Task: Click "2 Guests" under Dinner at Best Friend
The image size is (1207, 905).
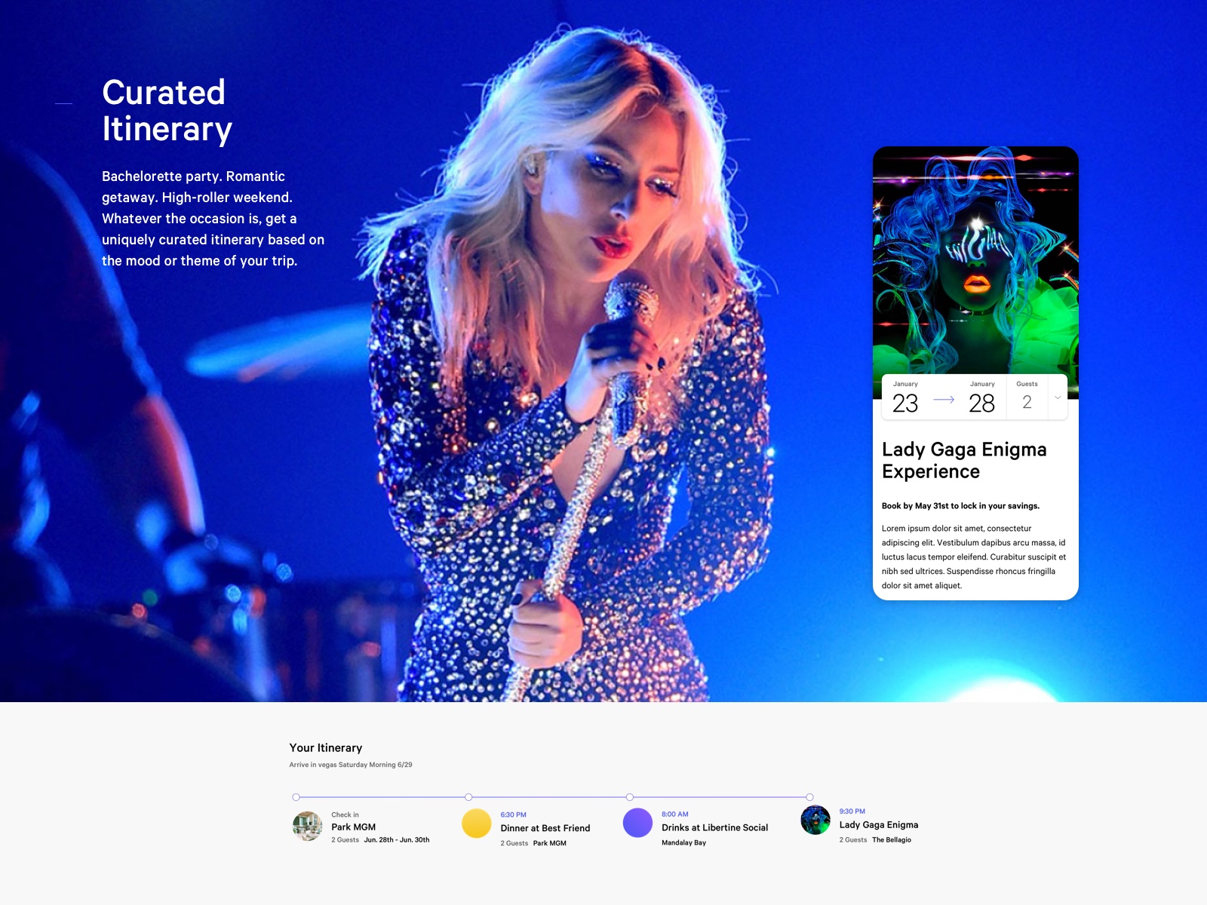Action: click(514, 843)
